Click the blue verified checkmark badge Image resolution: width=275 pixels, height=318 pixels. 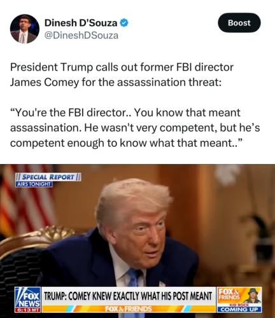point(124,23)
